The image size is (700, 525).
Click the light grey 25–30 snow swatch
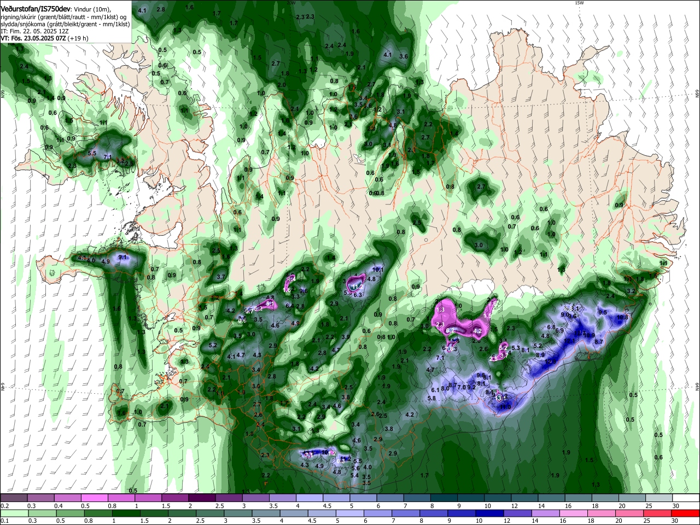click(658, 498)
